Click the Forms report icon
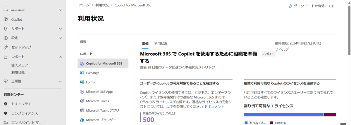 tap(82, 82)
